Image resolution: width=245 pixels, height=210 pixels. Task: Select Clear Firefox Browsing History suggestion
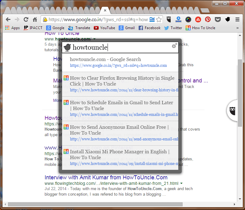tap(120, 84)
